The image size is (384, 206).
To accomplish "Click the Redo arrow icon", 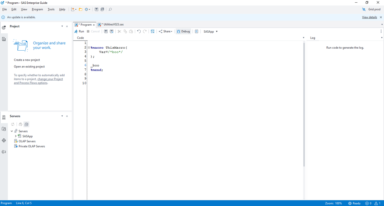I will (145, 31).
